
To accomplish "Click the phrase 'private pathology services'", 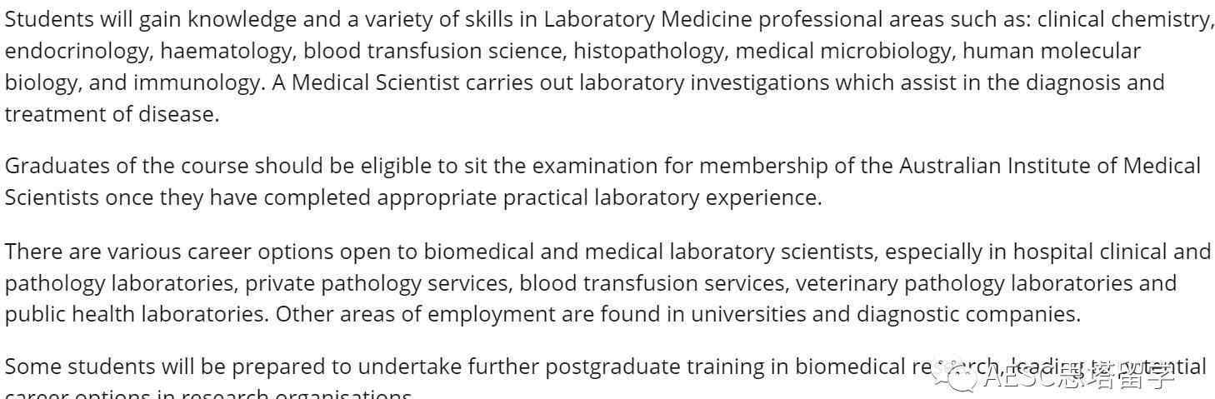I will tap(377, 283).
